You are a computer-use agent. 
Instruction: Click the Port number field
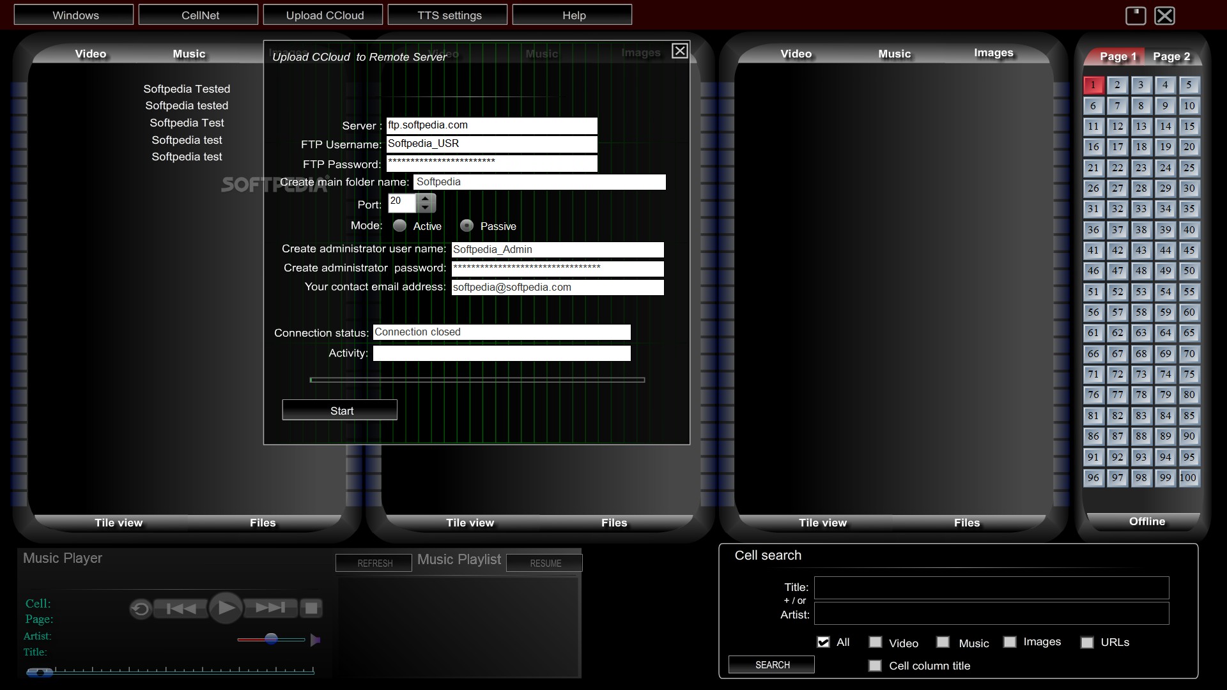402,203
